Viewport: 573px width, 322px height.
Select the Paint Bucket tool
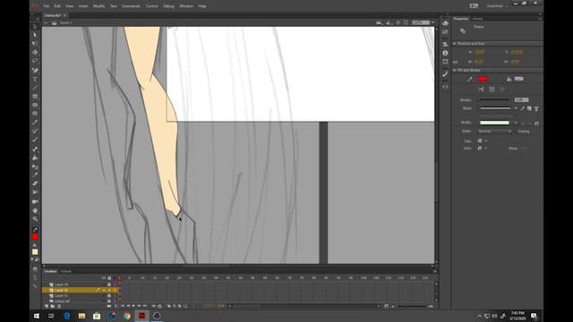coord(35,157)
